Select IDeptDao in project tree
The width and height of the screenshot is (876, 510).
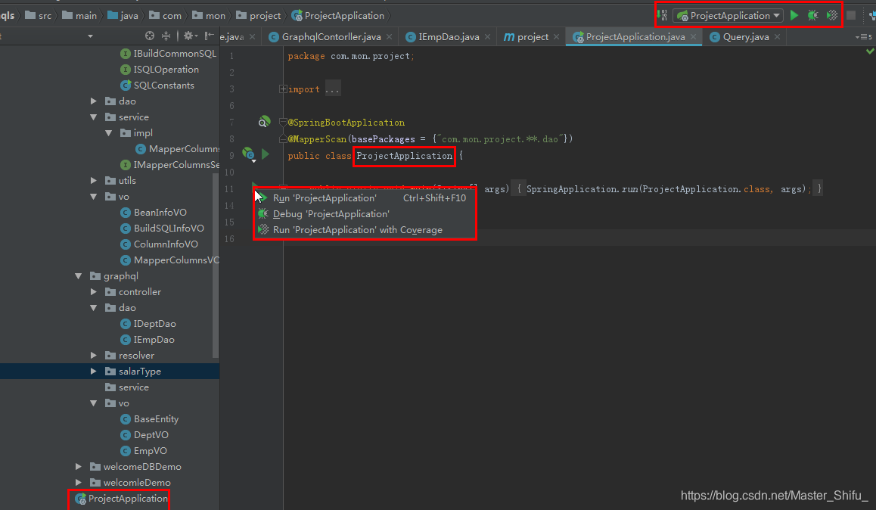coord(148,323)
